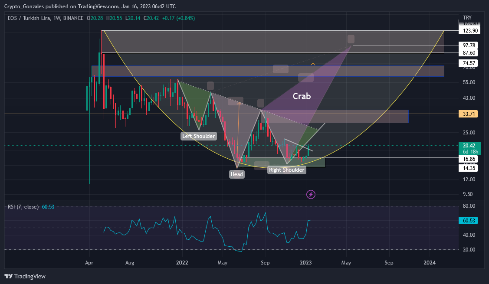489x284 pixels.
Task: Click the 43.00 price axis tick
Action: (x=469, y=98)
